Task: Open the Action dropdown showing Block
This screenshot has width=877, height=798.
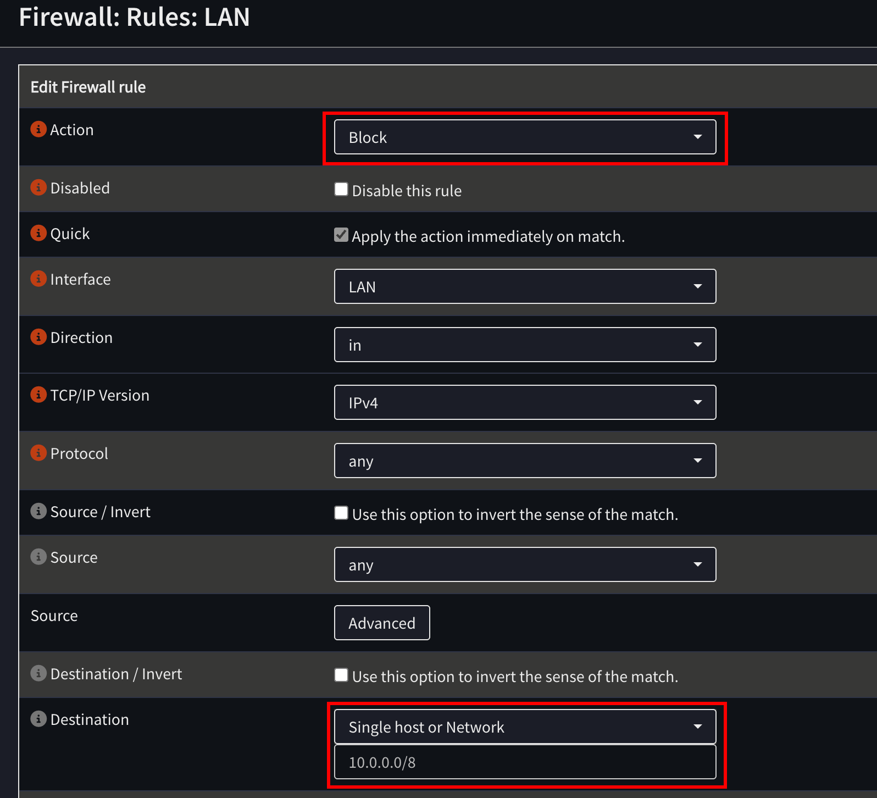Action: click(x=525, y=137)
